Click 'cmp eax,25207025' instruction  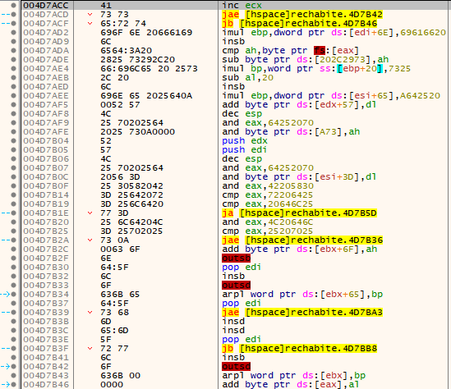[268, 231]
